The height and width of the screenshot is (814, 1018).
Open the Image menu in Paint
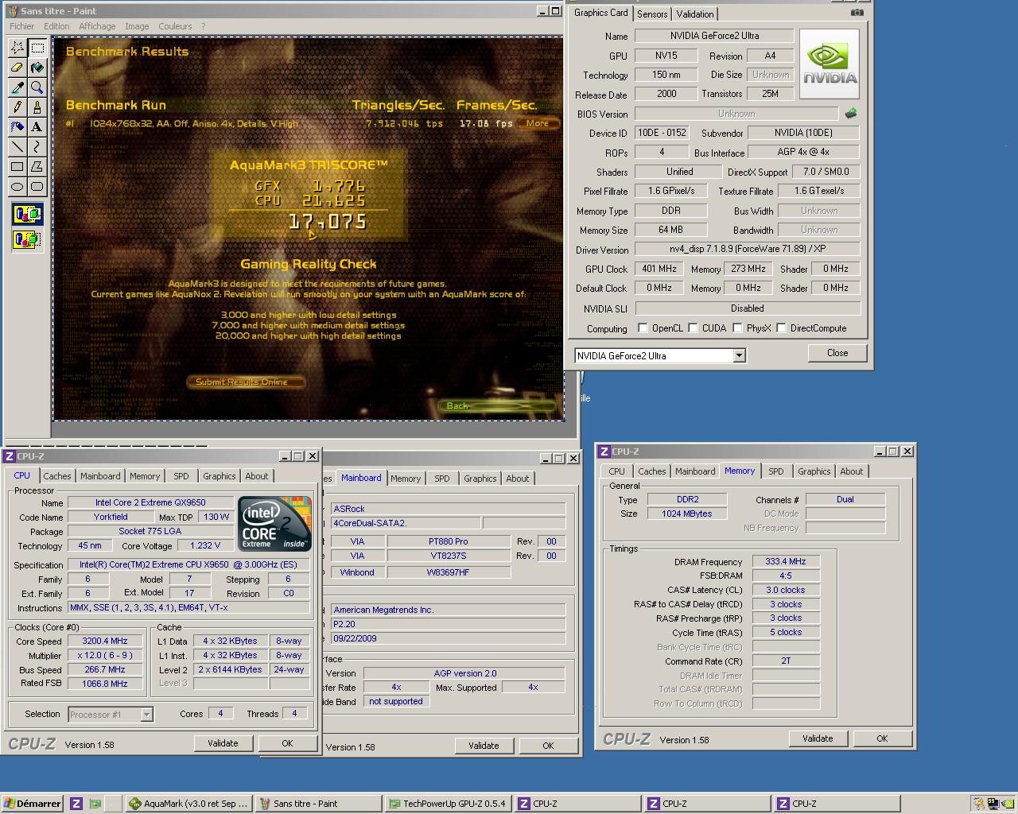137,26
